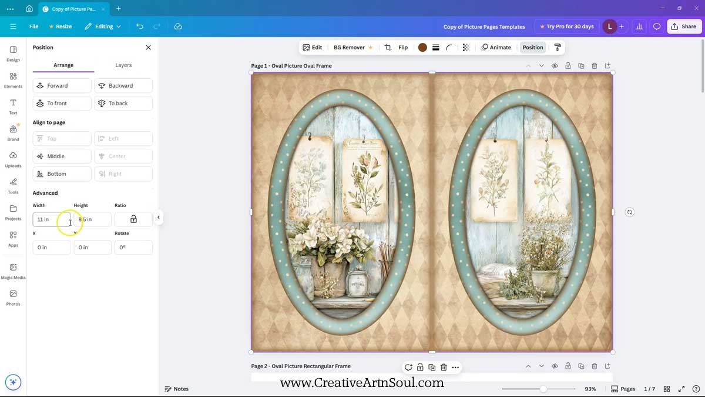This screenshot has height=397, width=705.
Task: Open the Apps sidebar panel
Action: (13, 239)
